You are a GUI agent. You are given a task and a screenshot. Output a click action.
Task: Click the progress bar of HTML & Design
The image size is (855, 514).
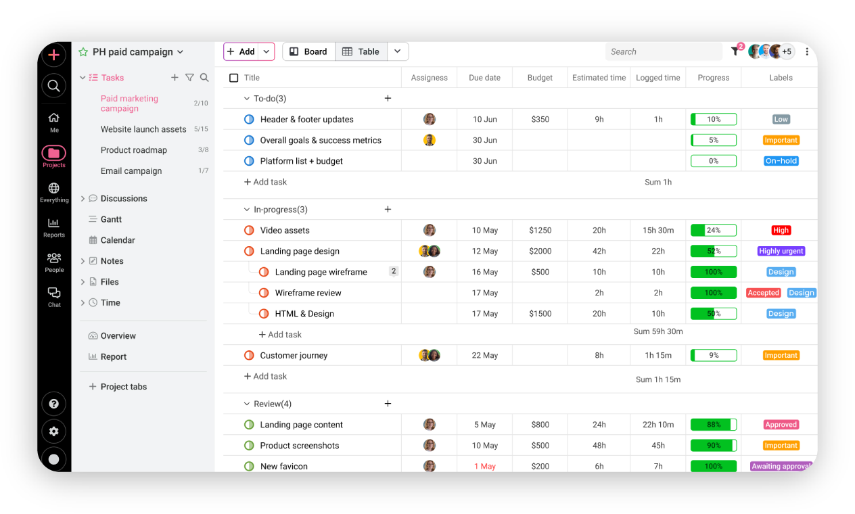[713, 313]
